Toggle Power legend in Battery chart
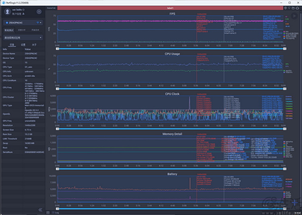This screenshot has height=215, width=302. click(x=287, y=192)
